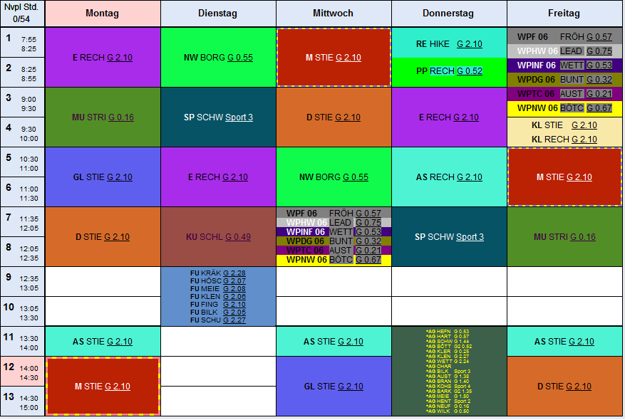Click the Montag column header
Image resolution: width=625 pixels, height=420 pixels.
click(103, 14)
